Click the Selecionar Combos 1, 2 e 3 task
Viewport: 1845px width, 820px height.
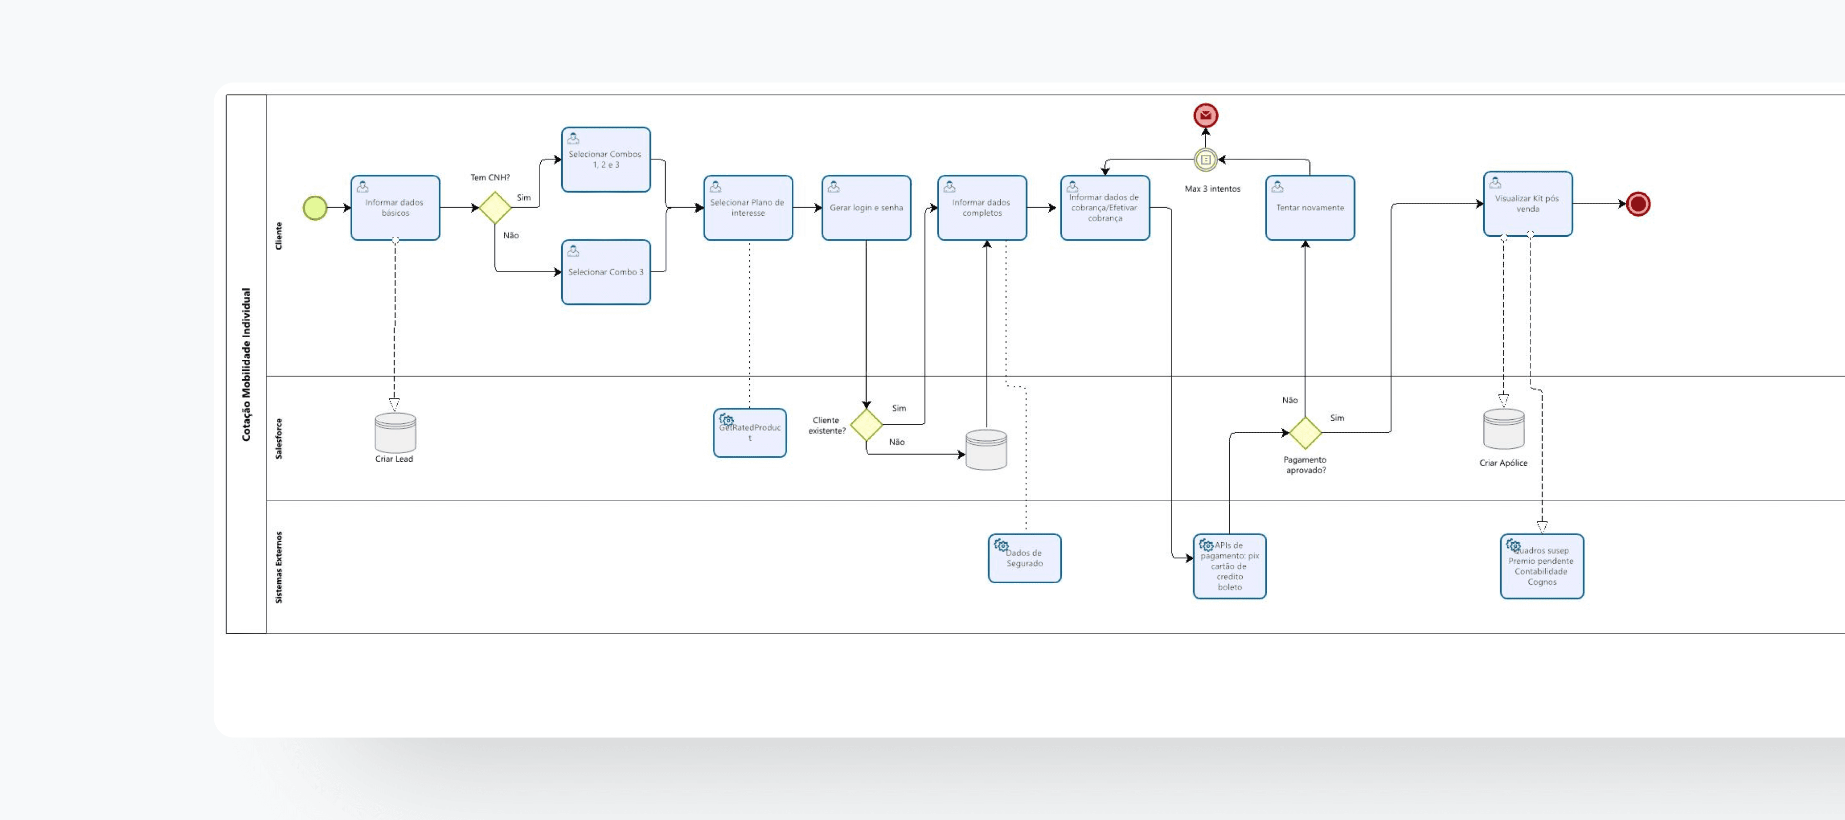(606, 160)
